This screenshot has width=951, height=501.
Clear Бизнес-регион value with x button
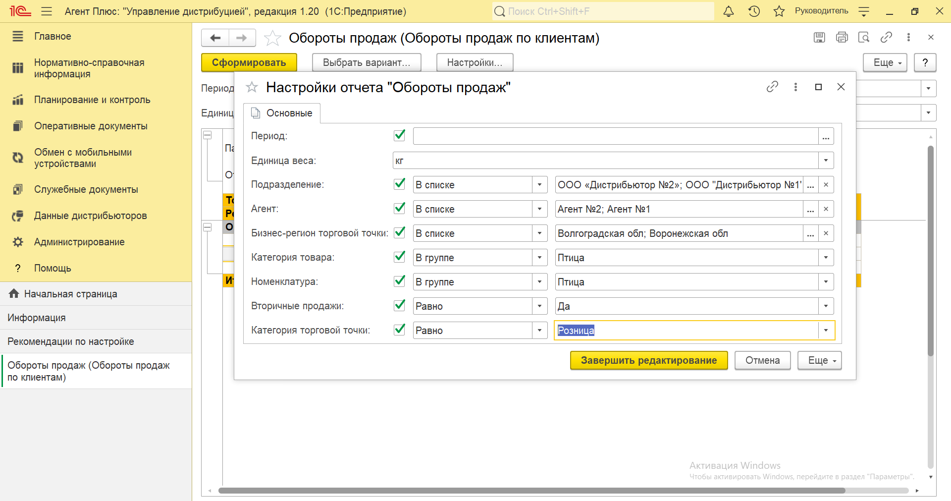pos(826,233)
